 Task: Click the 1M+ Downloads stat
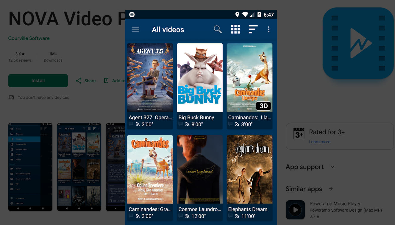click(x=53, y=57)
